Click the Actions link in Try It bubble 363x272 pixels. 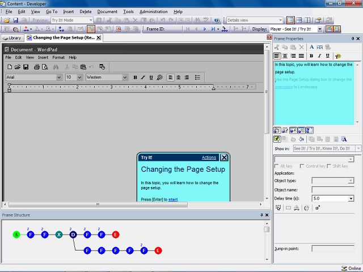tap(209, 158)
